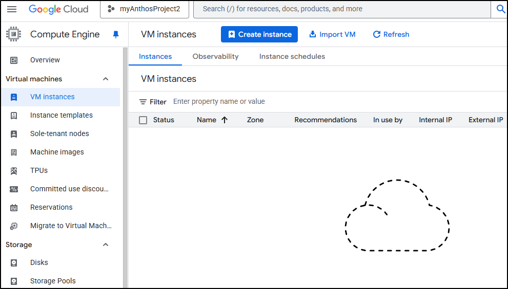Open Committed use discounts page
Viewport: 508px width, 289px height.
pos(69,189)
